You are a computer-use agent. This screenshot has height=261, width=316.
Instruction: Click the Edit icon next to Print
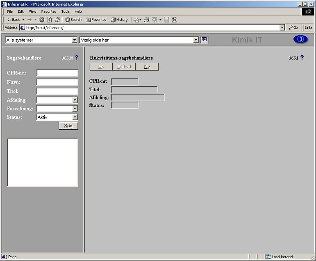pos(155,20)
